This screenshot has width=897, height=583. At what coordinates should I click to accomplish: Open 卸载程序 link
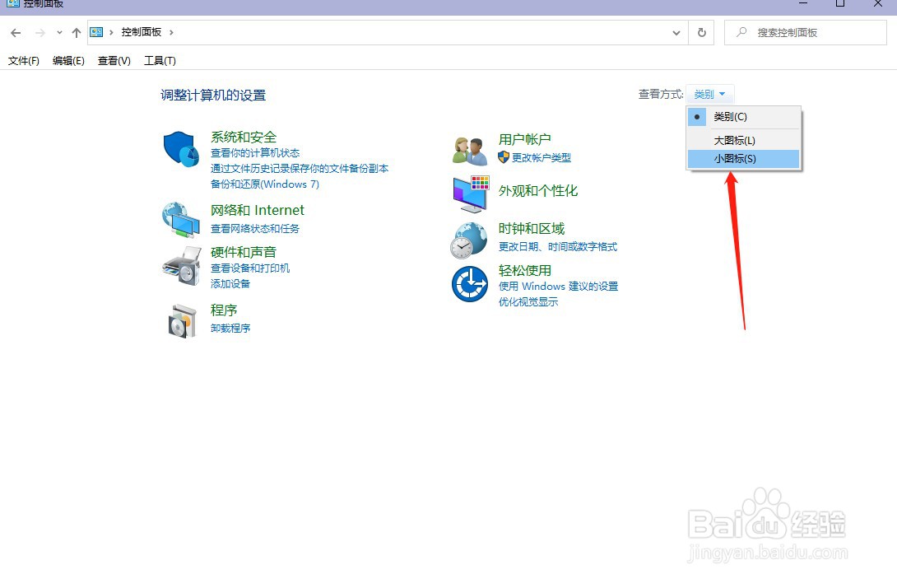click(230, 328)
